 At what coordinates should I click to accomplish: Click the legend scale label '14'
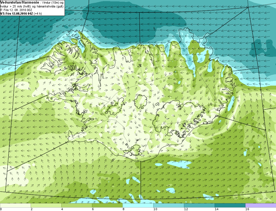click(216, 209)
